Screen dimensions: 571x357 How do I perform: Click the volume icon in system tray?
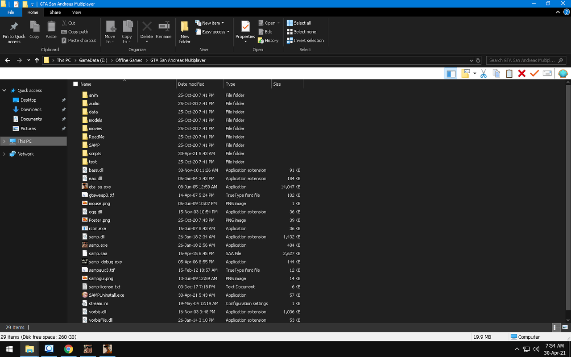tap(536, 349)
